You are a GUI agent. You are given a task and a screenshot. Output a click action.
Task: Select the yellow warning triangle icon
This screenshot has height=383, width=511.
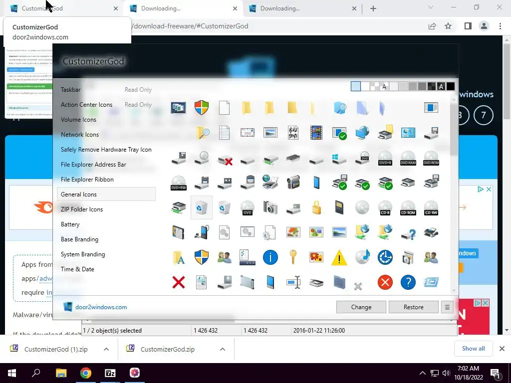339,257
